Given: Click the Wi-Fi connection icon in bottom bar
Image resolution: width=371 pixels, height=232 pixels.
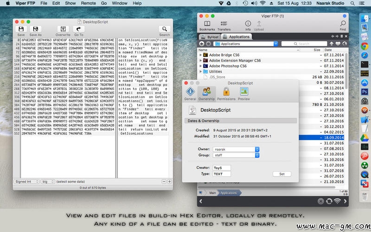Looking at the screenshot, I should tap(338, 201).
